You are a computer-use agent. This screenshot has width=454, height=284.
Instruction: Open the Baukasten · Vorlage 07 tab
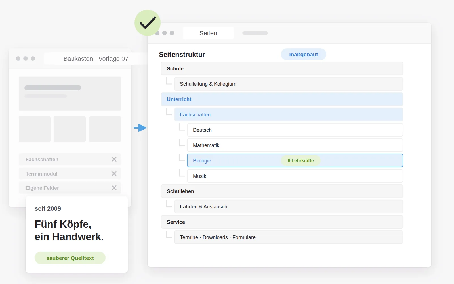96,59
